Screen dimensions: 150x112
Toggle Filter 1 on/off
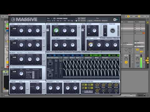[52, 24]
